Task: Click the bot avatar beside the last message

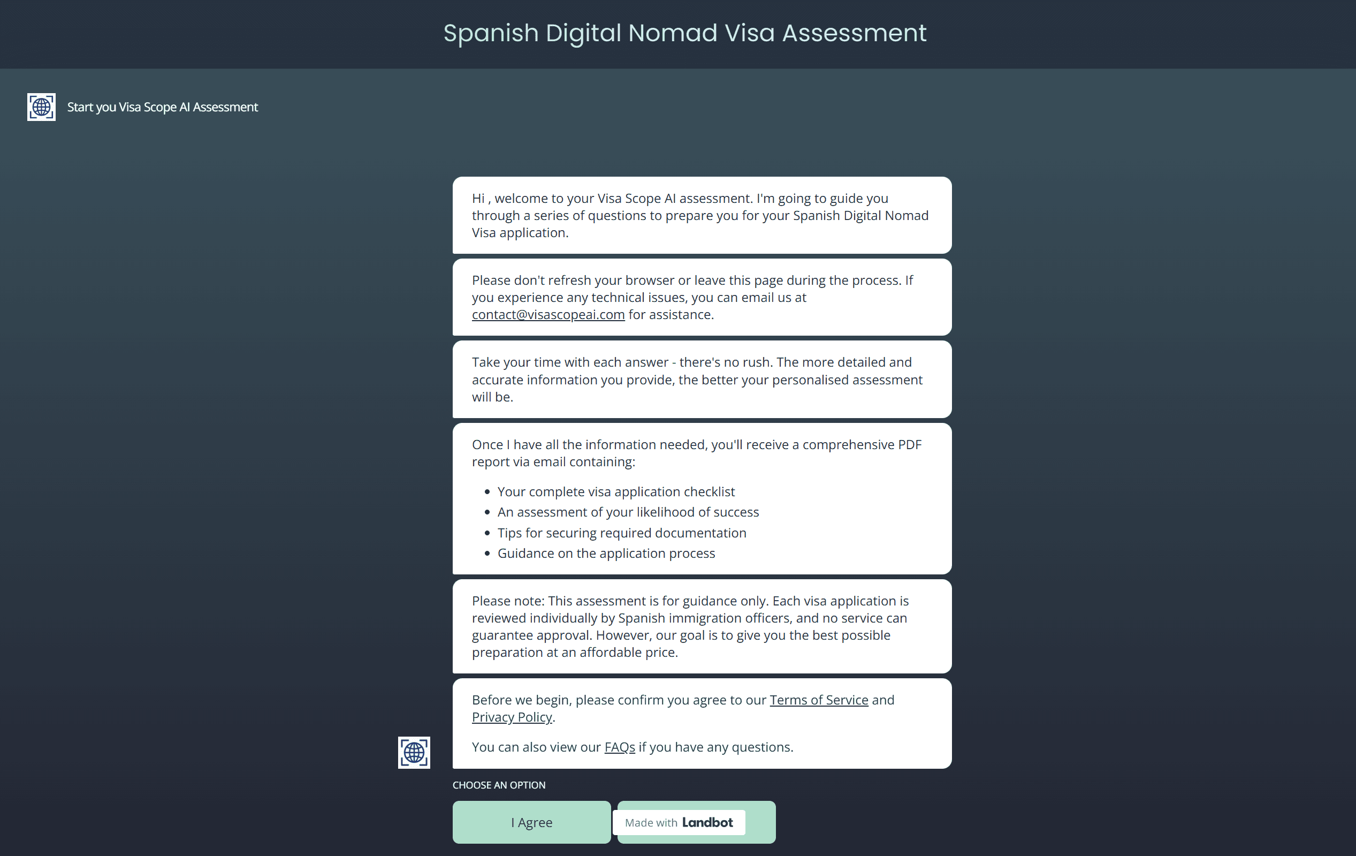Action: pos(414,752)
